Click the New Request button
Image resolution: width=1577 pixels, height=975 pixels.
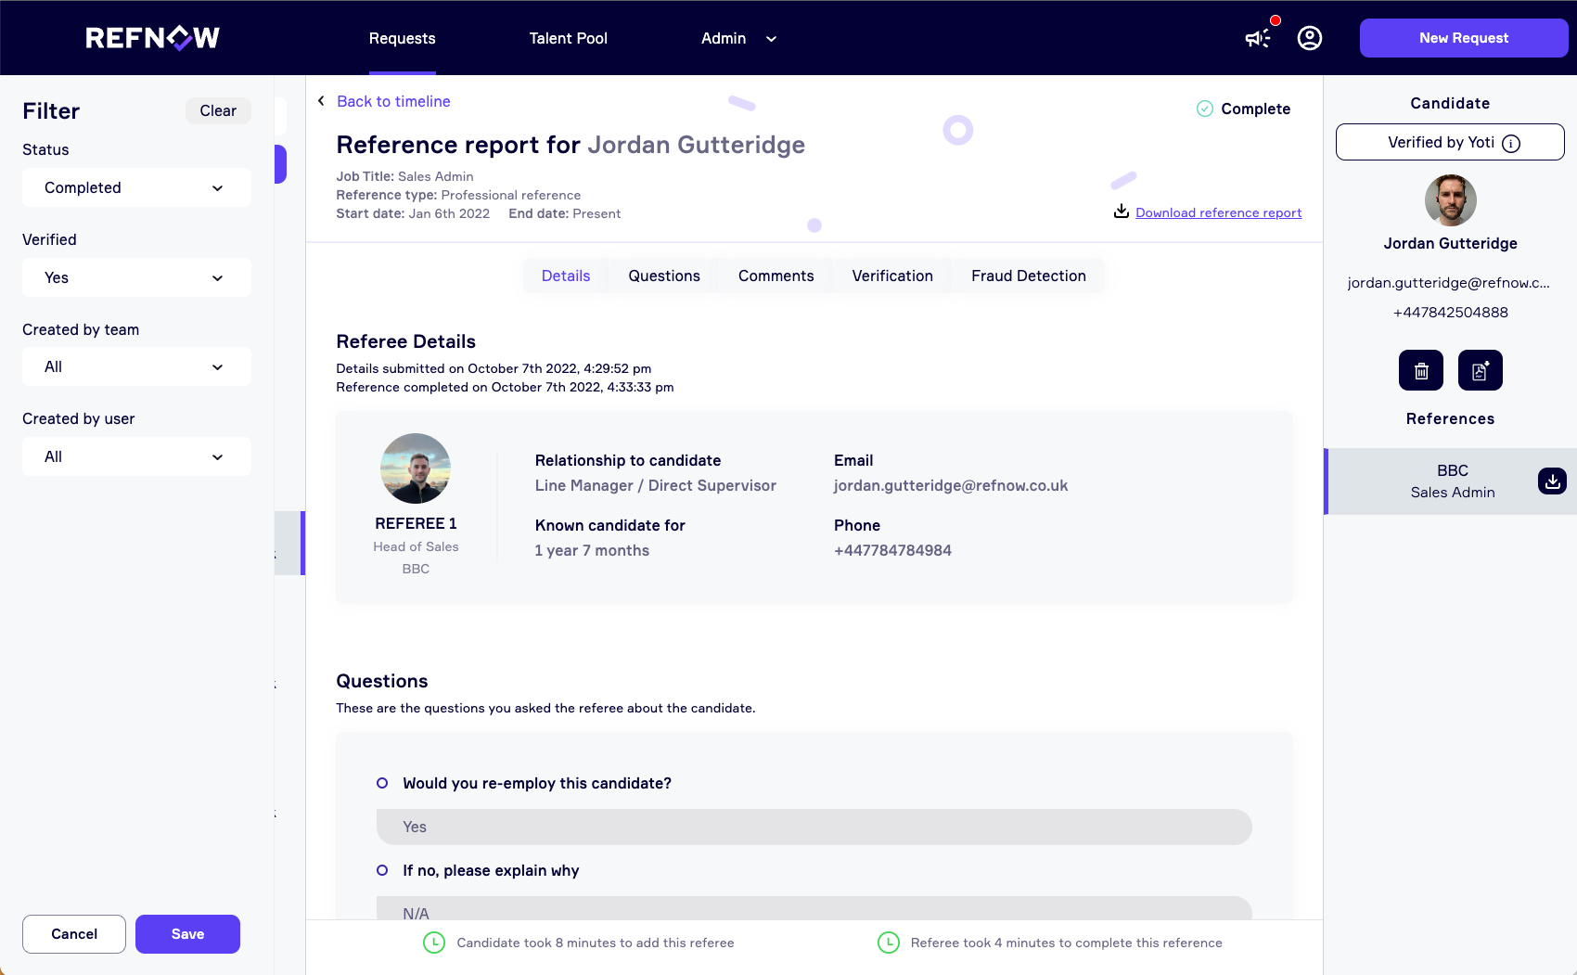(1463, 37)
